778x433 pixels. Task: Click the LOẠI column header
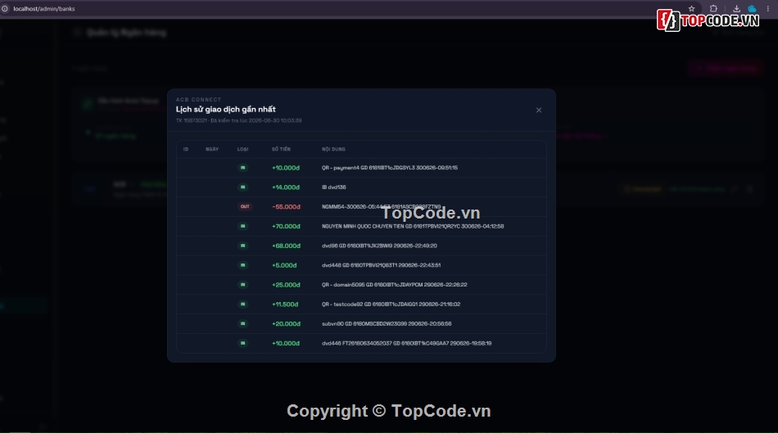click(242, 149)
